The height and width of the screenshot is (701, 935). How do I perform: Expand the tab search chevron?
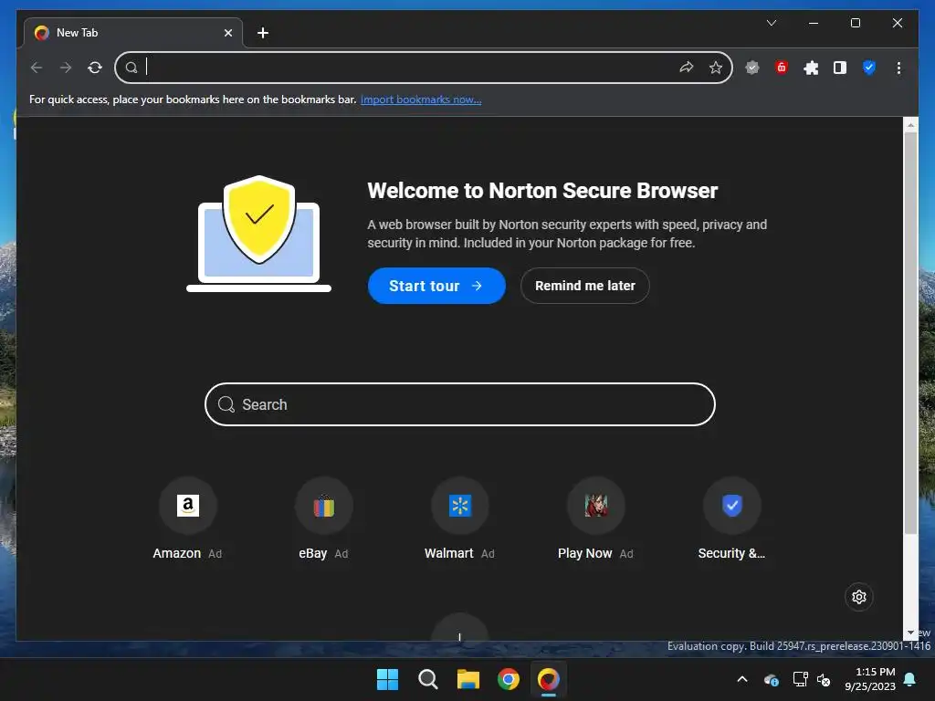pos(771,23)
